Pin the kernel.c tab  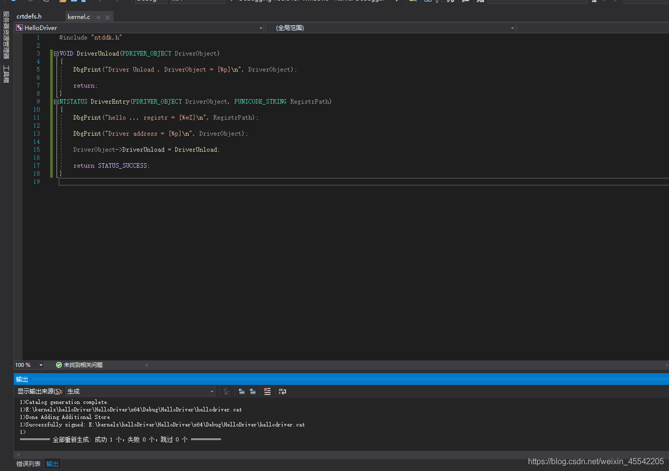[98, 18]
